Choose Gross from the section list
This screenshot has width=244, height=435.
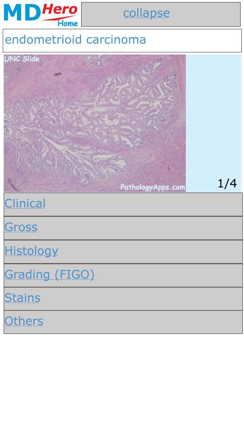pos(21,227)
